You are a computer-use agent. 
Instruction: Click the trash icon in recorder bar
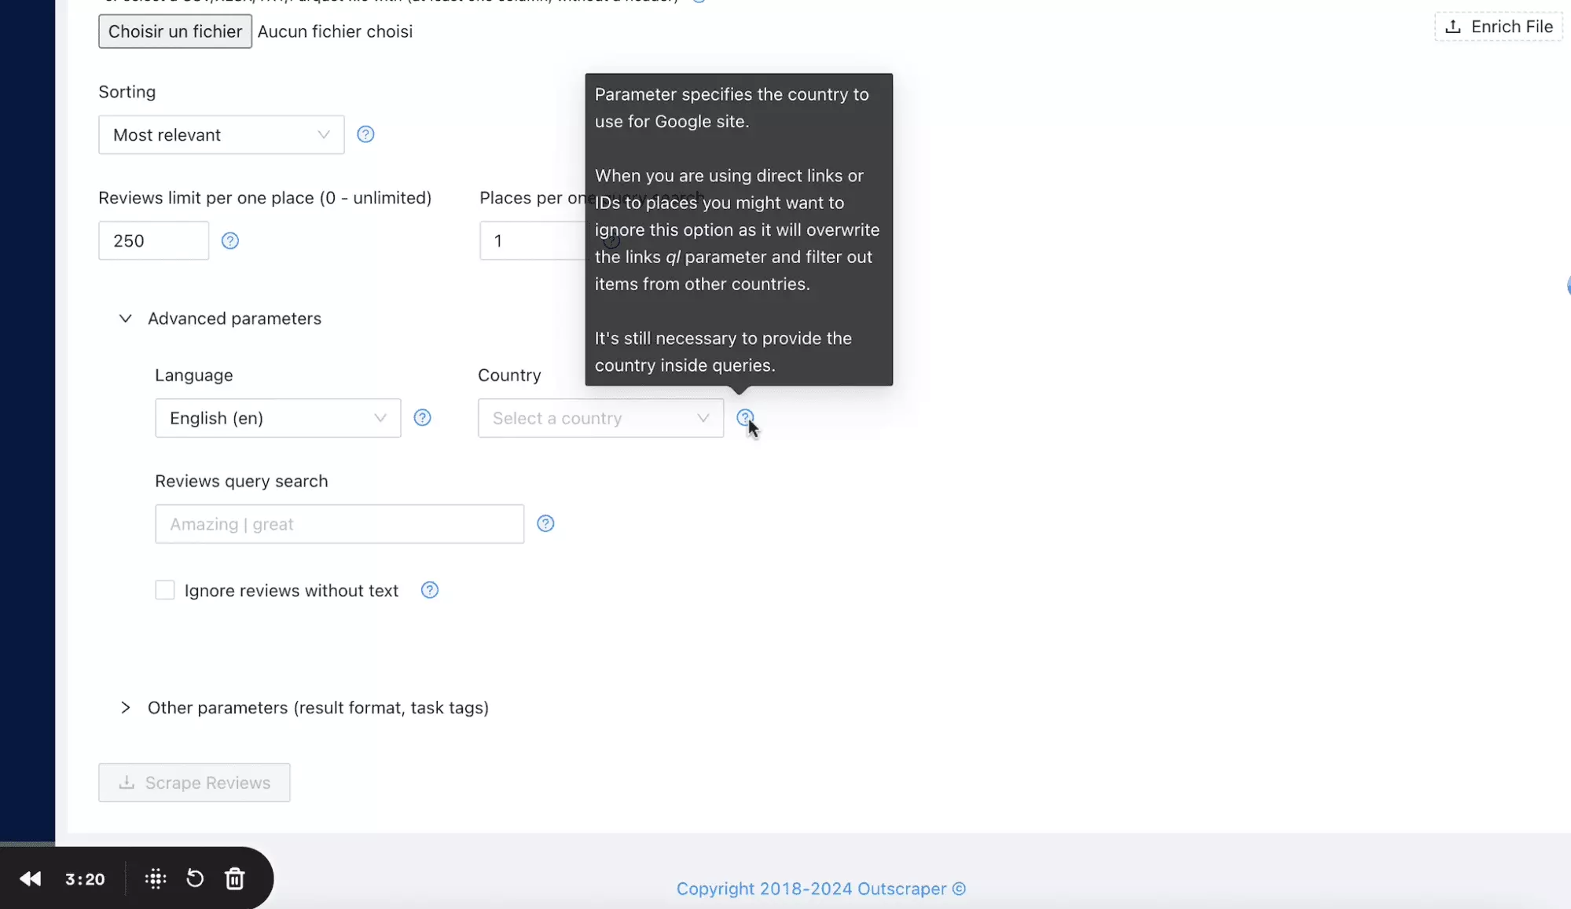[235, 878]
